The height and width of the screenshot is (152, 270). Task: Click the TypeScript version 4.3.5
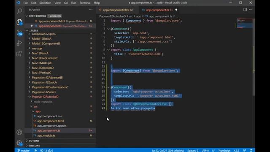point(236,150)
